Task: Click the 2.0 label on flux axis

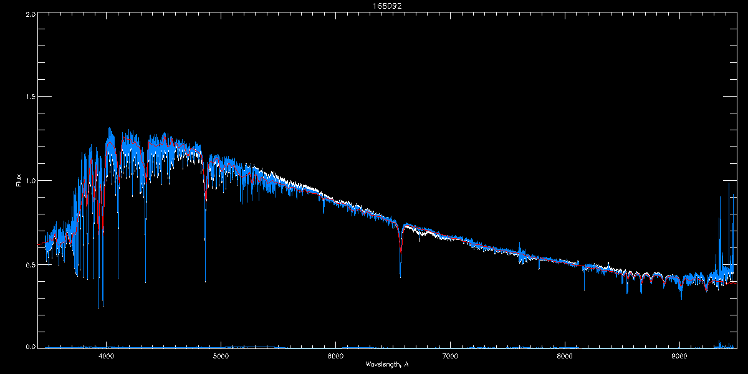Action: pos(31,14)
